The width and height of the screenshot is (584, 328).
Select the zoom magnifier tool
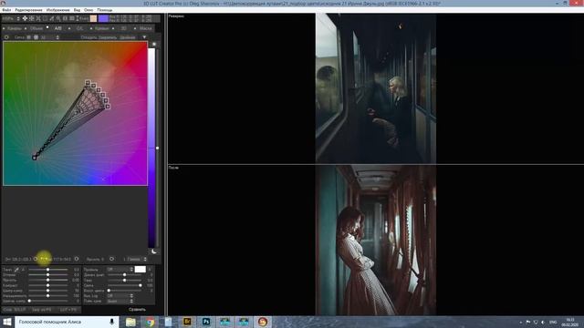[x=58, y=18]
